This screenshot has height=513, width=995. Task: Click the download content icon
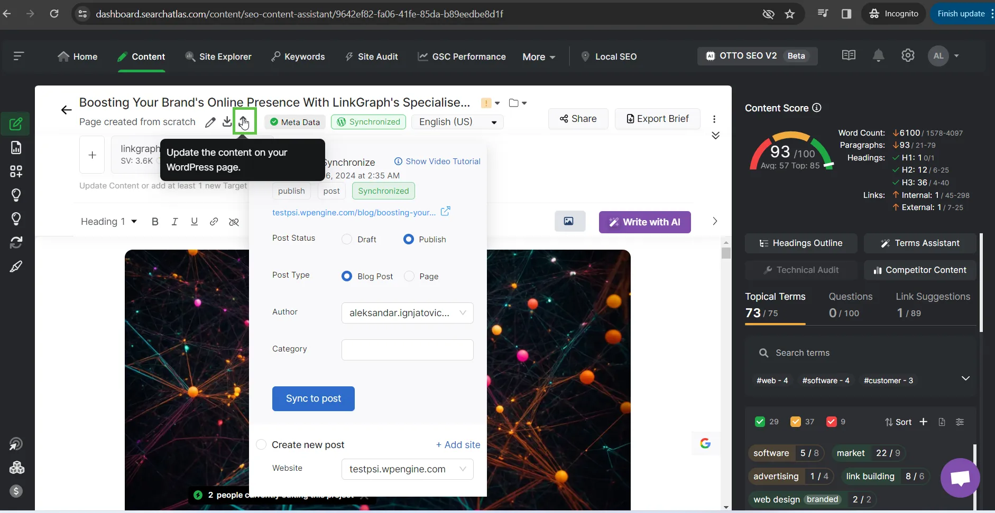[227, 122]
